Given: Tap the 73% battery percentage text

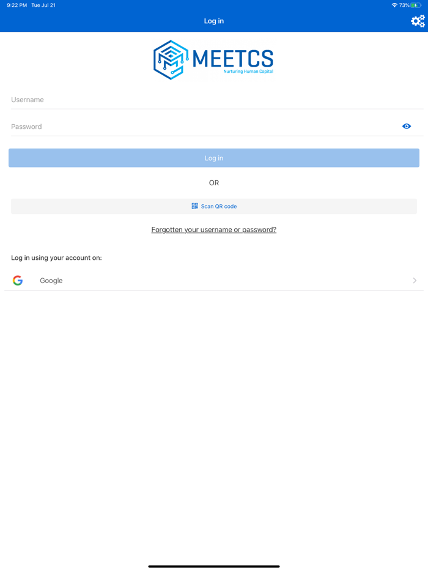Looking at the screenshot, I should 404,6.
